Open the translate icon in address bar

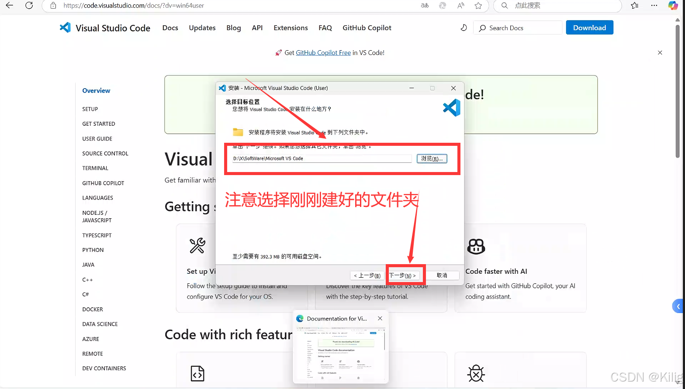pyautogui.click(x=425, y=6)
